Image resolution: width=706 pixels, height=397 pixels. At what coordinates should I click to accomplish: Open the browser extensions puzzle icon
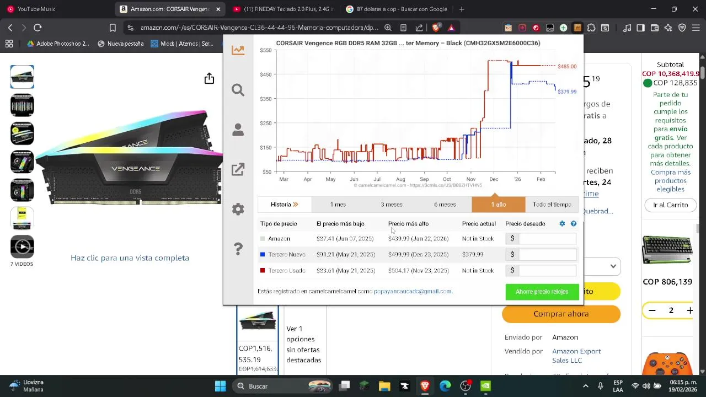(x=591, y=28)
